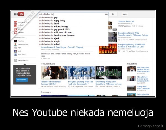Click the "sukūrė Sherley Mondragon" uploader name
The width and height of the screenshot is (166, 130).
pyautogui.click(x=50, y=49)
